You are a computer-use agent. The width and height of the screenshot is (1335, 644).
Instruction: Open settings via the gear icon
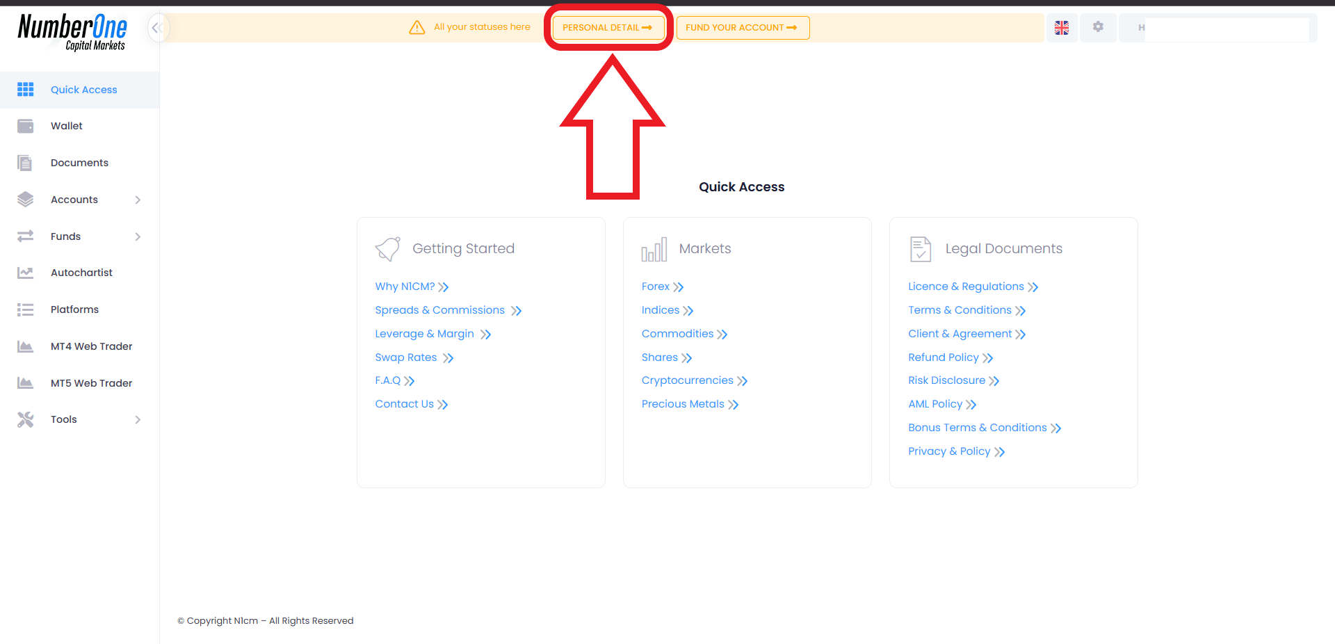coord(1098,27)
